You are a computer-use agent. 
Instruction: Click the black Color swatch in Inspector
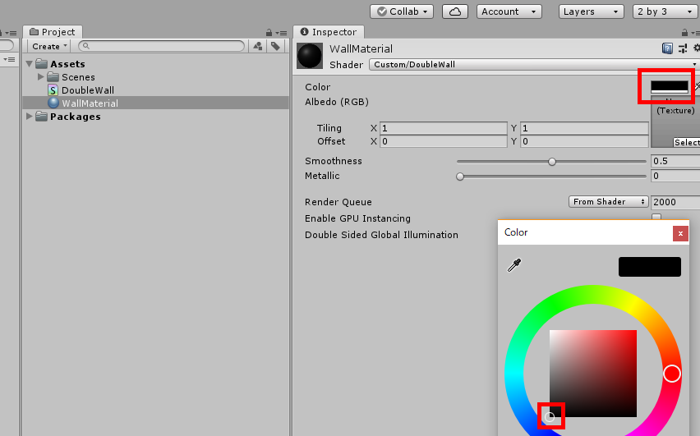[x=670, y=86]
